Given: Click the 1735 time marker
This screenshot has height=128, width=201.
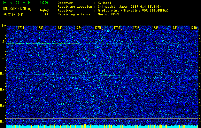Looking at the screenshot, I should [x=98, y=28].
